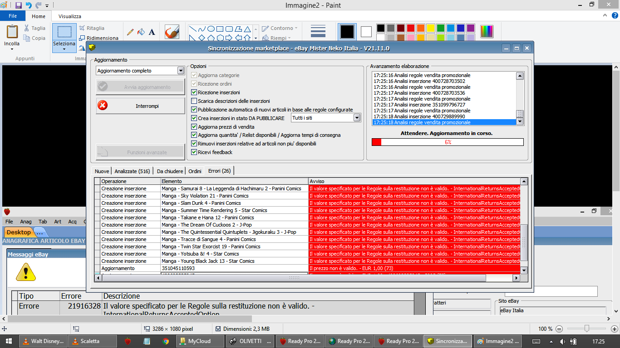Image resolution: width=620 pixels, height=348 pixels.
Task: Toggle Aggiorna quantita' / Relist disponibili checkbox
Action: pyautogui.click(x=194, y=135)
